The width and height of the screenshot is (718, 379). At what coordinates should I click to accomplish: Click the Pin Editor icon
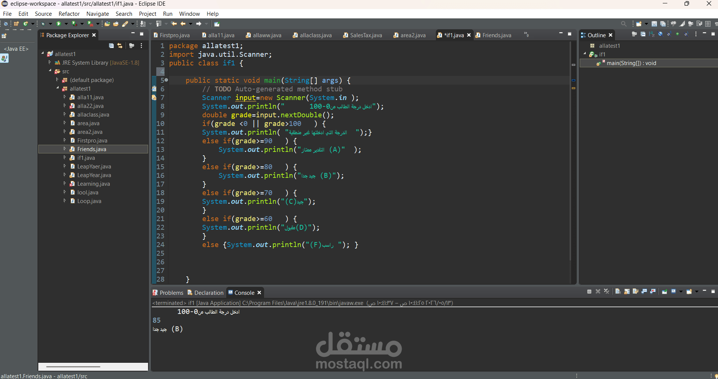click(x=217, y=24)
